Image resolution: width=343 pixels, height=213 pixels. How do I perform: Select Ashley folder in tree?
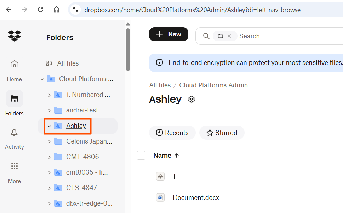coord(76,126)
